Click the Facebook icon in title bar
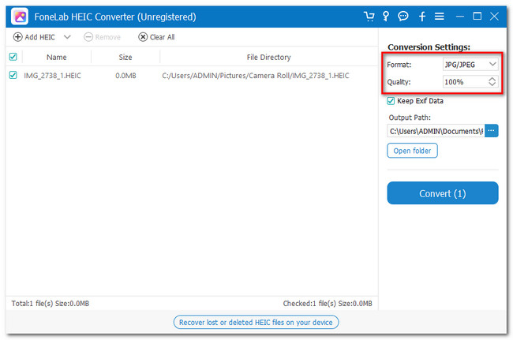513x340 pixels. coord(422,16)
